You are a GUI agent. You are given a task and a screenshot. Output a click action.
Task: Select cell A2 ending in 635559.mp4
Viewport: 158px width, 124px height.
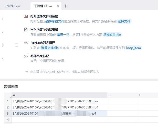pyautogui.click(x=59, y=107)
